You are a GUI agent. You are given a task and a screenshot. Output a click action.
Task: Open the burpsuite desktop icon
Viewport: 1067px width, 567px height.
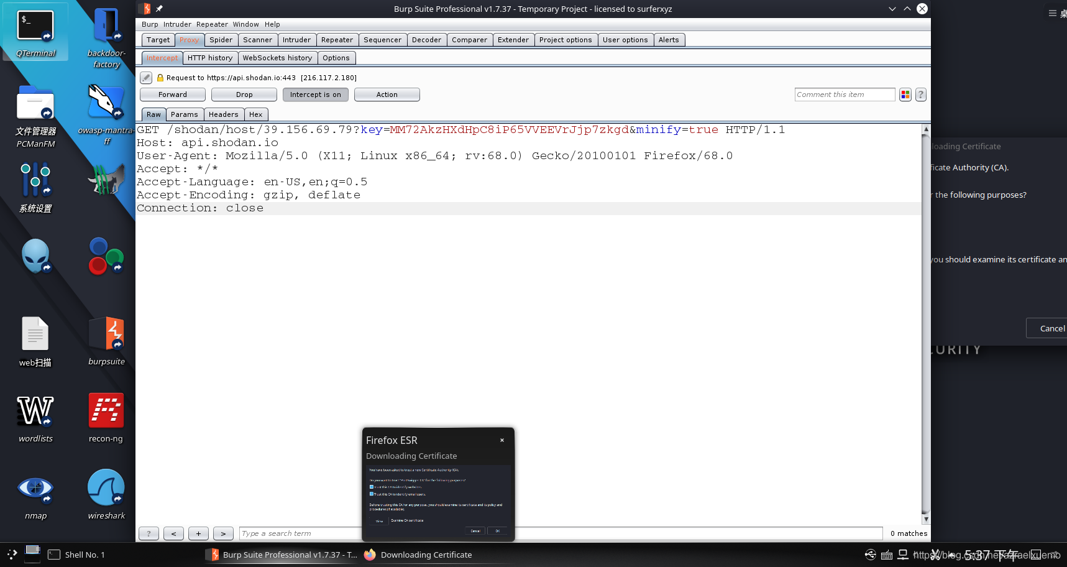coord(106,341)
